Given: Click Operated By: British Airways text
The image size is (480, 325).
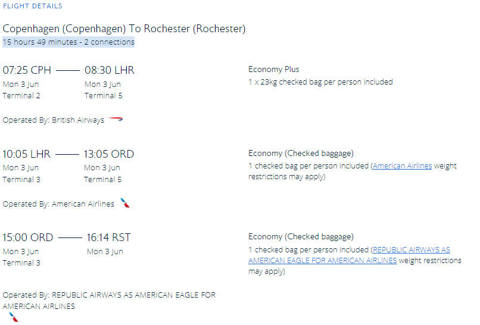Looking at the screenshot, I should (54, 120).
